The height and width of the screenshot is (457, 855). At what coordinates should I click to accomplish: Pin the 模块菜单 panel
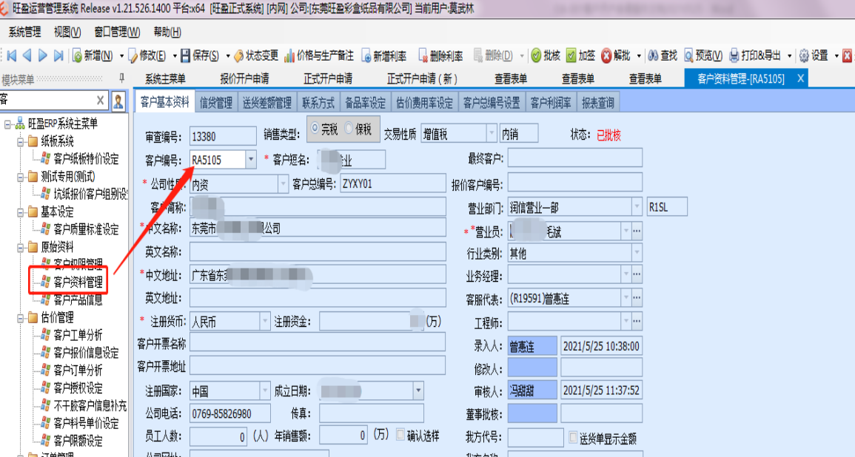(121, 78)
